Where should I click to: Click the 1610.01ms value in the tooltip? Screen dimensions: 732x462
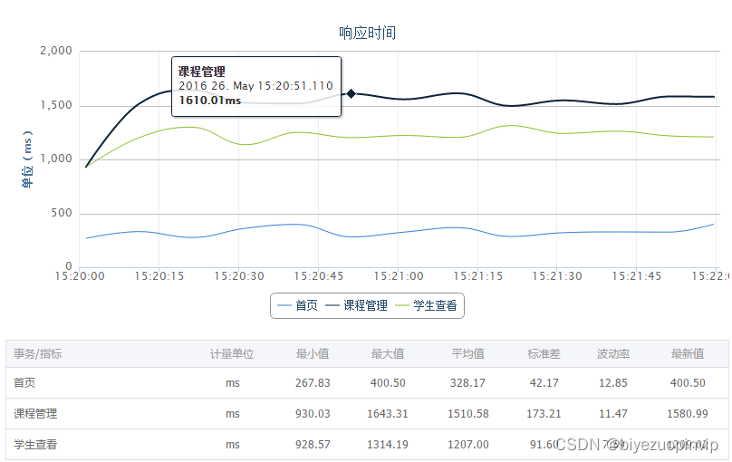210,101
